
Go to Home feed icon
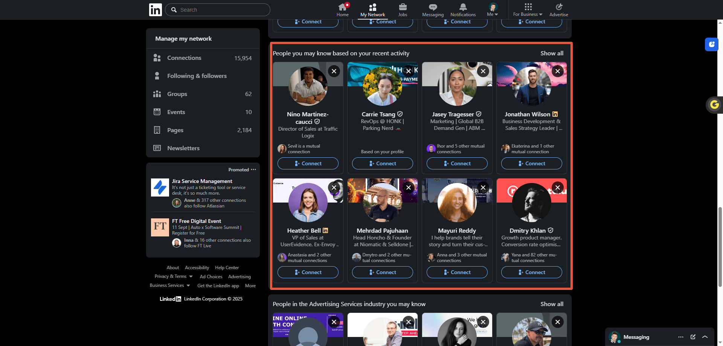pos(343,10)
